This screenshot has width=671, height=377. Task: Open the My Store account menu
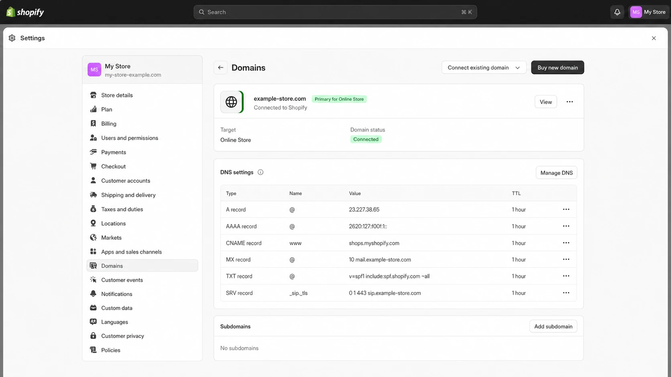648,12
